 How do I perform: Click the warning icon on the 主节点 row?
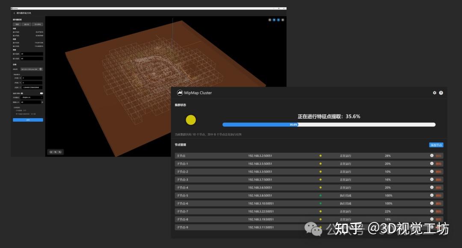pyautogui.click(x=432, y=155)
